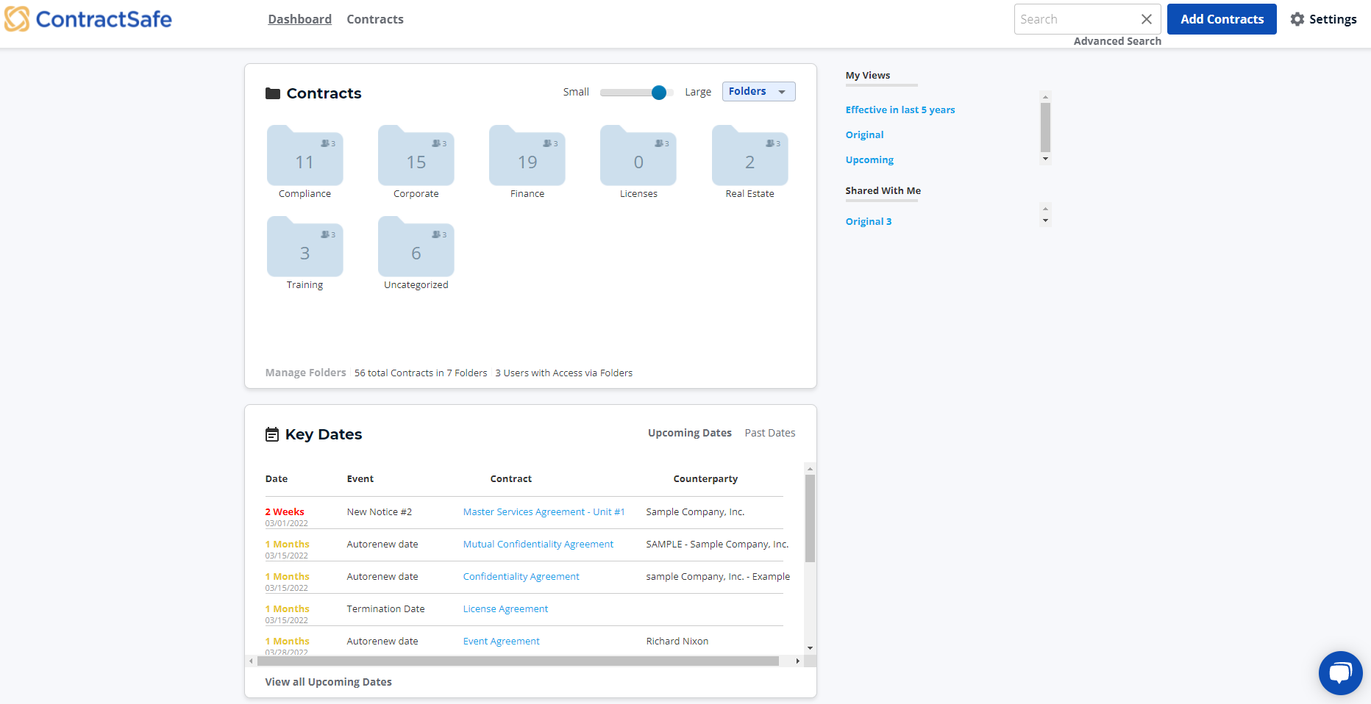Viewport: 1371px width, 704px height.
Task: Switch to the Past Dates tab
Action: point(769,432)
